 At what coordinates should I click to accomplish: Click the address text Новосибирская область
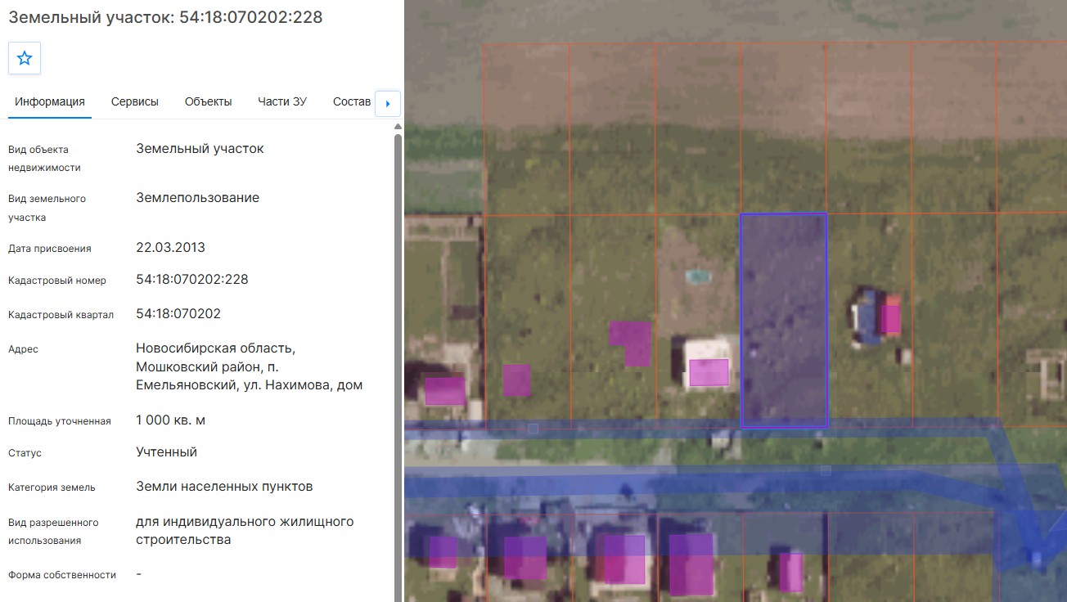pyautogui.click(x=216, y=348)
